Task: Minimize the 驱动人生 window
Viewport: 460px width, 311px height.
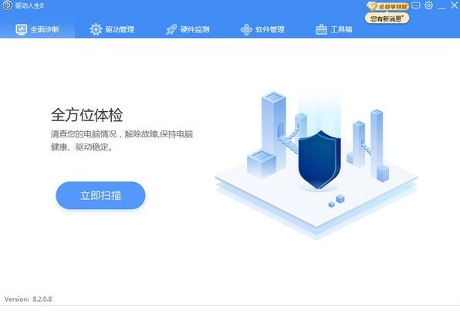Action: (x=441, y=6)
